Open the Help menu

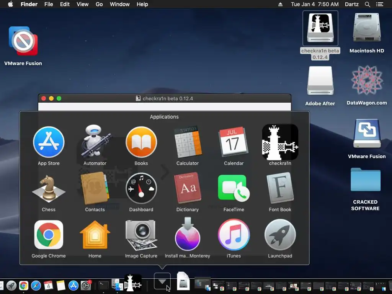142,4
